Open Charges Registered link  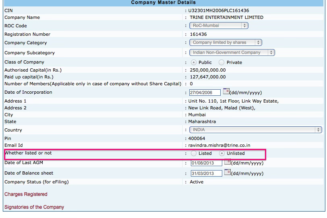coord(26,194)
